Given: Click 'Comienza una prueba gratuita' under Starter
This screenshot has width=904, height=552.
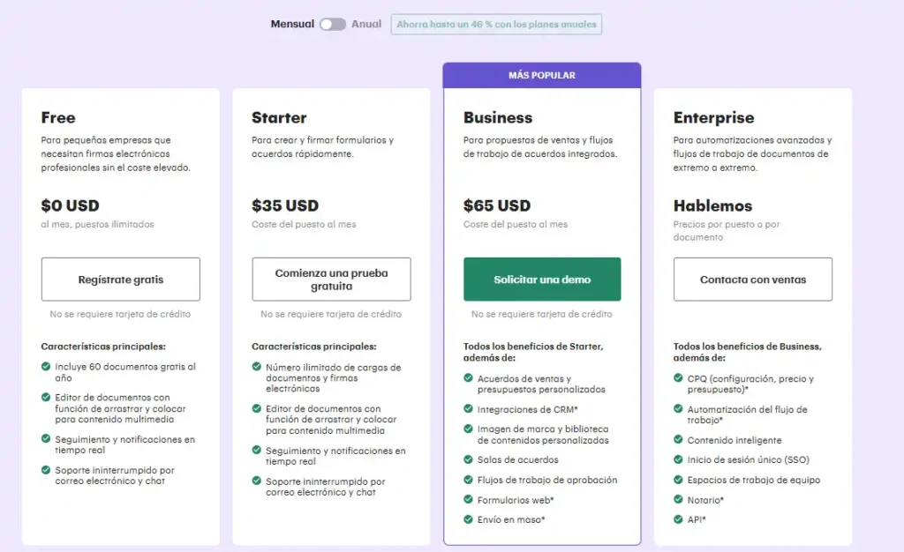Looking at the screenshot, I should 331,279.
